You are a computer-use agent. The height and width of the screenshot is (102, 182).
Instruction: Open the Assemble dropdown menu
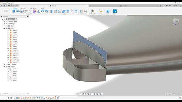[x=83, y=14]
